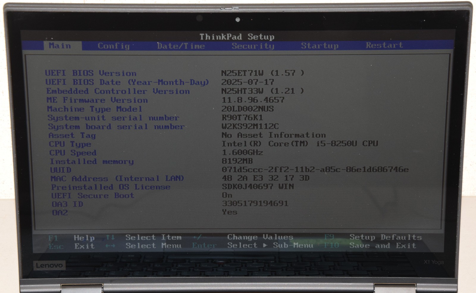
Task: Click ME firmware value 11.8.96.4657
Action: [253, 100]
